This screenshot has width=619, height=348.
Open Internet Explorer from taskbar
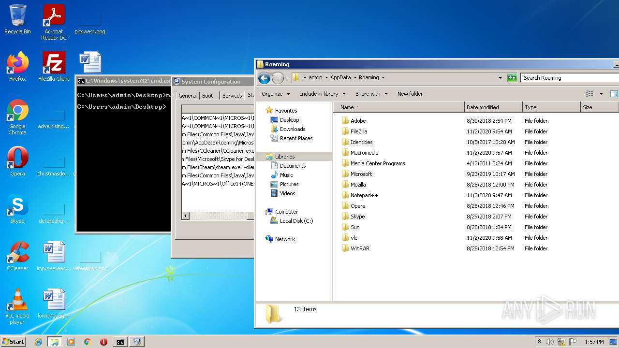39,342
